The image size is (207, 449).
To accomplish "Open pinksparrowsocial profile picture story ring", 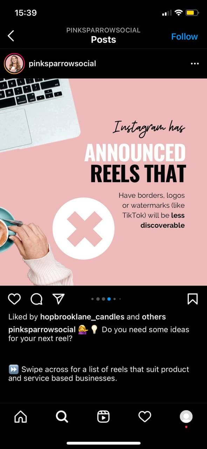I will click(14, 63).
